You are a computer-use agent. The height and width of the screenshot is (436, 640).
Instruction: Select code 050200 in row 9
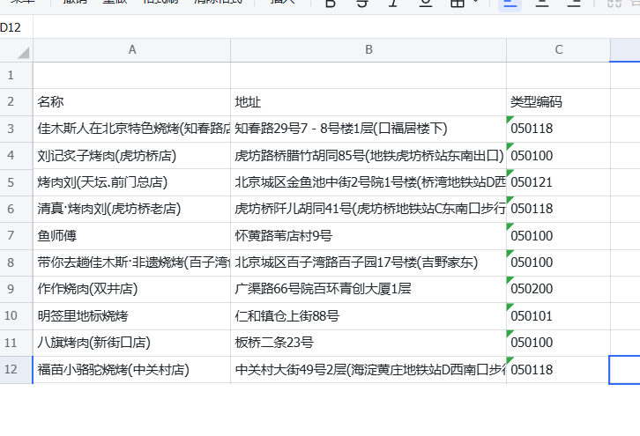pos(558,289)
